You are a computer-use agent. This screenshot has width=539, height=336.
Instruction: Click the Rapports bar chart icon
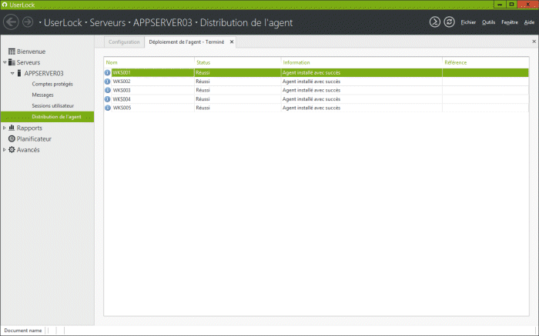[12, 128]
